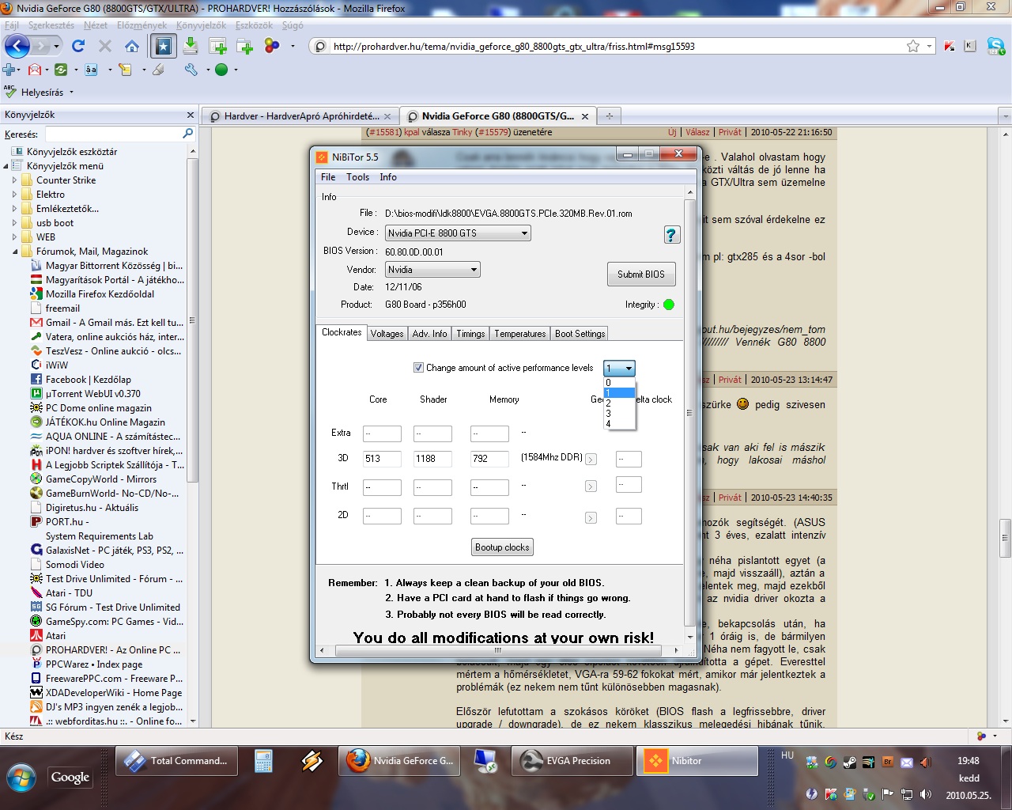1012x810 pixels.
Task: Click the NiBiTor help question mark icon
Action: 671,234
